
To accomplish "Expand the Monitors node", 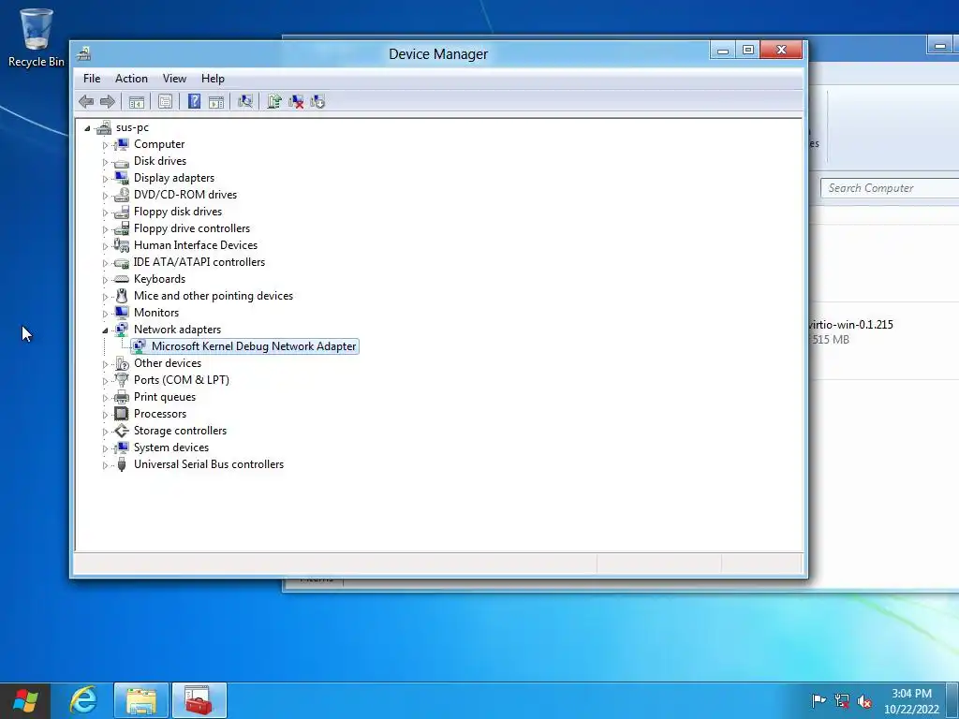I will pos(105,314).
